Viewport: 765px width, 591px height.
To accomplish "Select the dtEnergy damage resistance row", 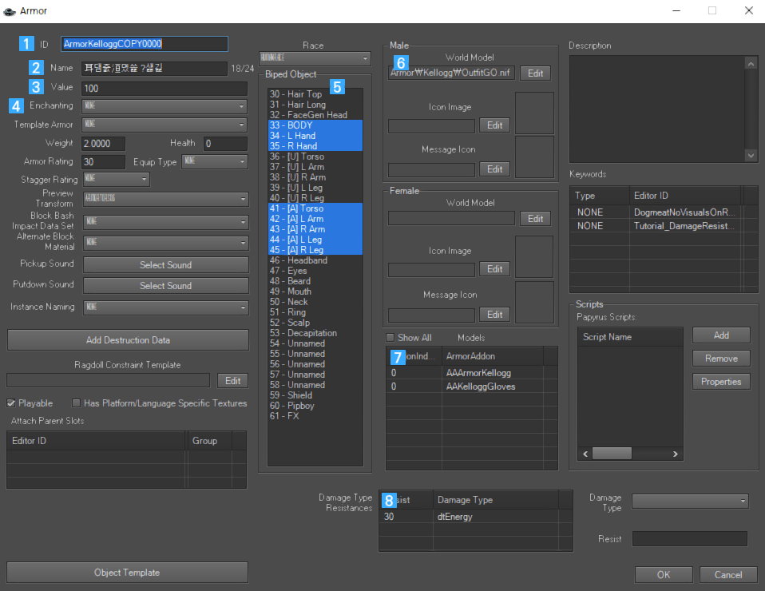I will [x=476, y=517].
